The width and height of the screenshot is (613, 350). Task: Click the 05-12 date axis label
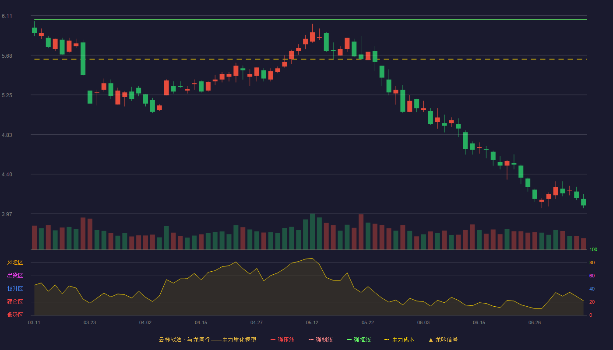coord(312,322)
